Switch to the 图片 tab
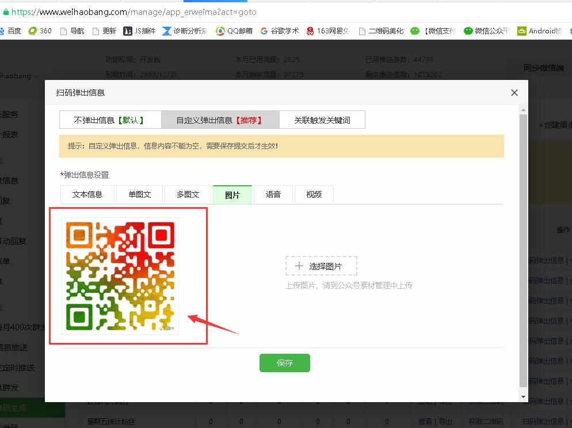The width and height of the screenshot is (572, 428). coord(232,194)
